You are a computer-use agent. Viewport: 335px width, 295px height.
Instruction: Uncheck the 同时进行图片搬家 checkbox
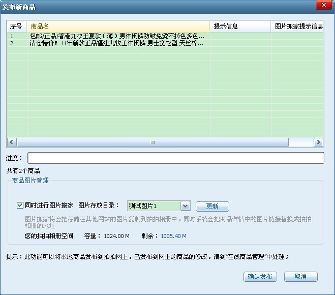tap(20, 205)
